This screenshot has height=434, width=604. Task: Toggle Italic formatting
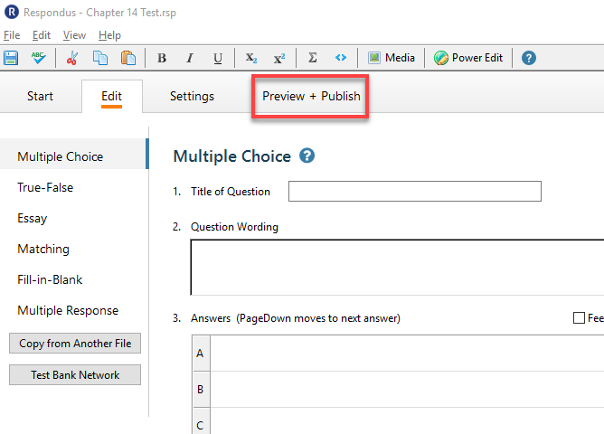(190, 58)
